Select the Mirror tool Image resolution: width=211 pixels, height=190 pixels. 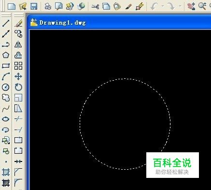pyautogui.click(x=18, y=44)
